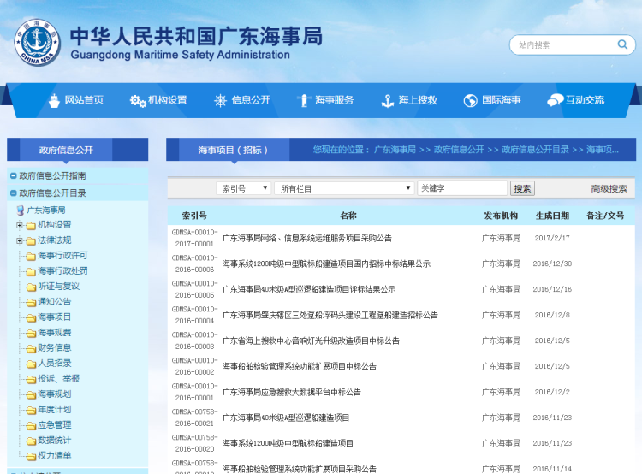Click the ship icon beside 网站首页
Screen dimensions: 642x474
[x=54, y=100]
